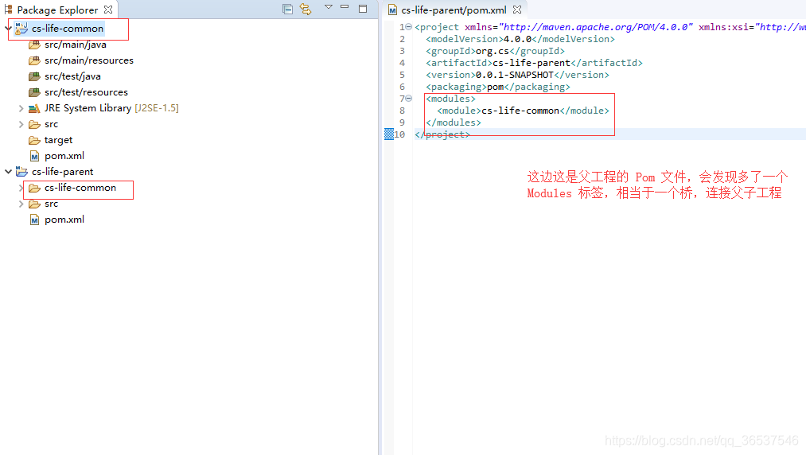Select the target folder
The width and height of the screenshot is (806, 455).
coord(58,140)
